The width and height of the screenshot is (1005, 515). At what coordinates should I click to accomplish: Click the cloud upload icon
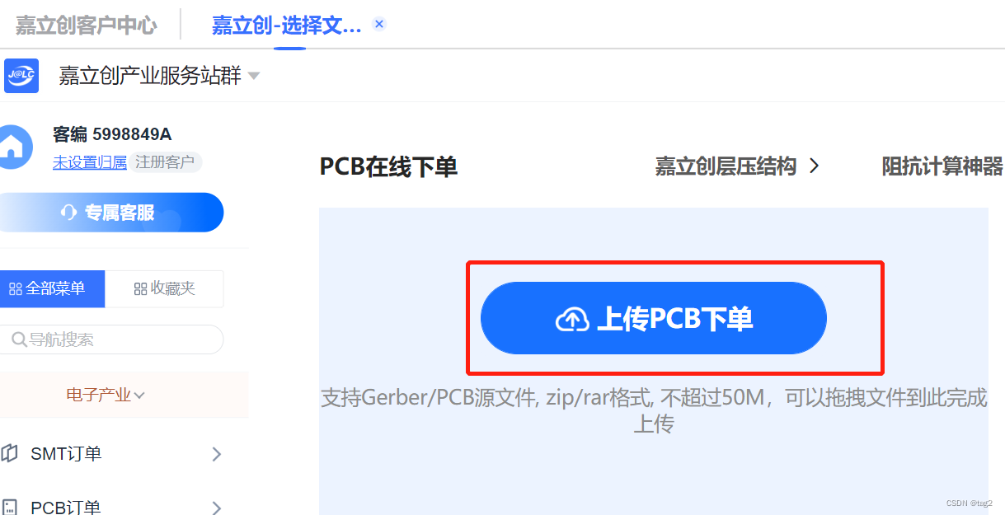572,319
